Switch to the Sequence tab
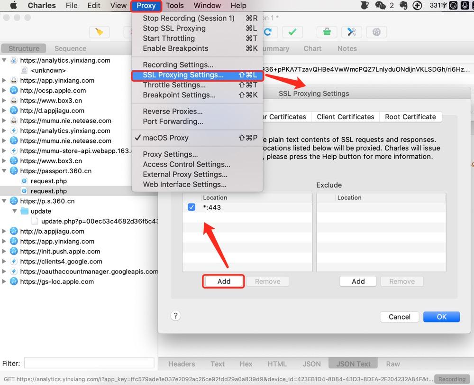 [71, 48]
